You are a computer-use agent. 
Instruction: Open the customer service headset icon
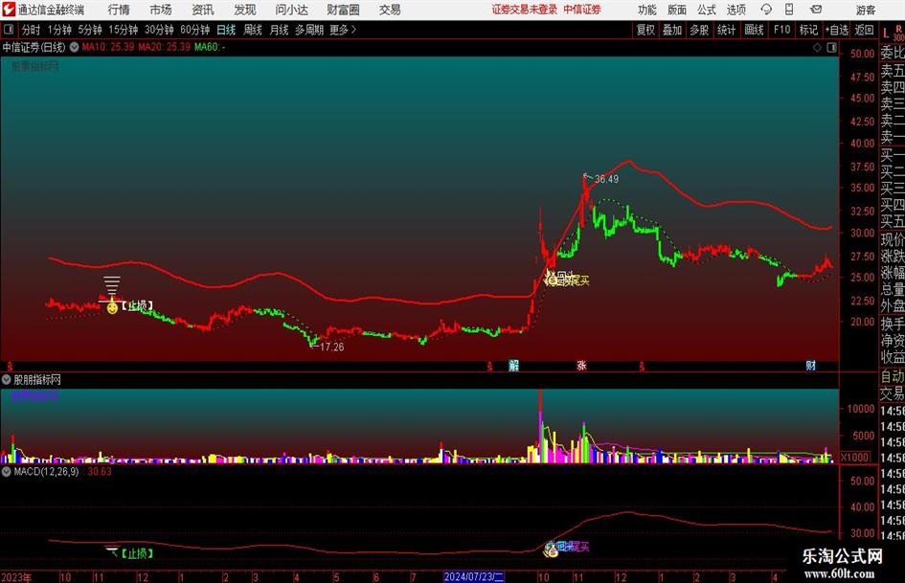(x=766, y=10)
